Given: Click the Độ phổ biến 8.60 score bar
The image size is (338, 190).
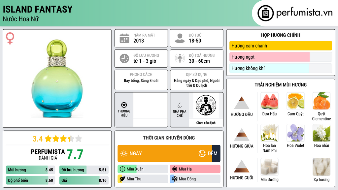Looking at the screenshot, I should [x=31, y=180].
